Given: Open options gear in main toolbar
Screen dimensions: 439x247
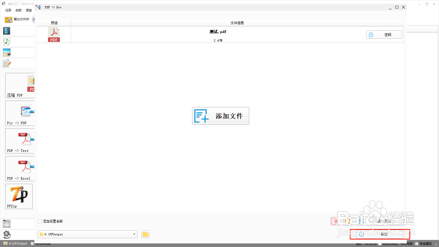Looking at the screenshot, I should click(x=33, y=19).
